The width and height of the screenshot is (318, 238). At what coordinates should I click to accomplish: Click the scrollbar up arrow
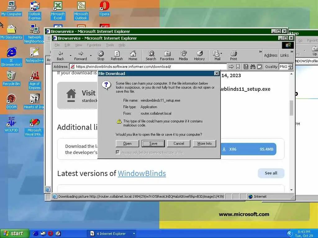(291, 74)
